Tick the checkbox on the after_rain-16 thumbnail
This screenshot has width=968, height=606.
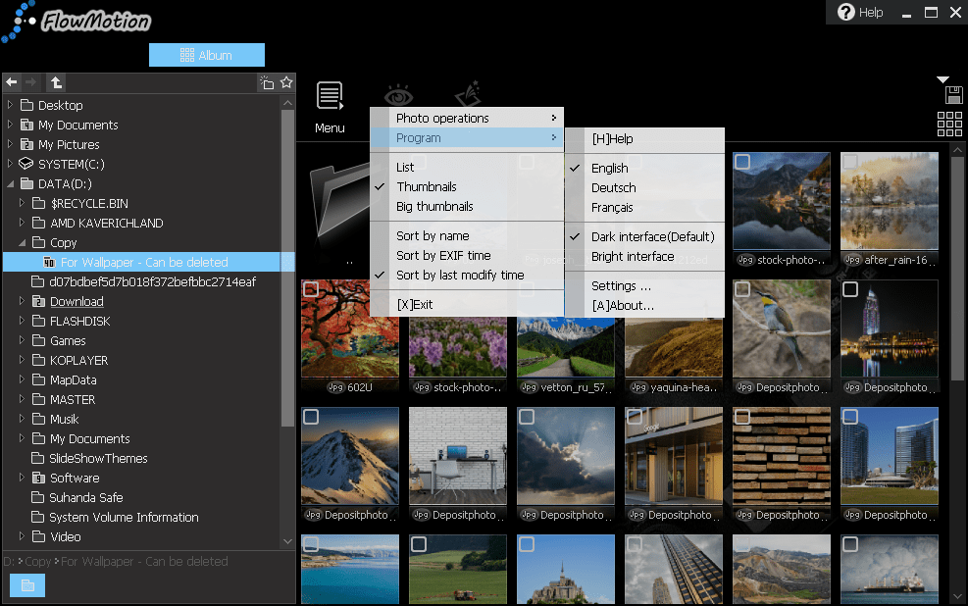tap(850, 162)
